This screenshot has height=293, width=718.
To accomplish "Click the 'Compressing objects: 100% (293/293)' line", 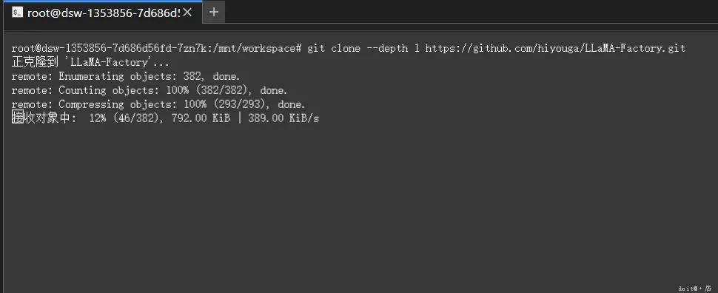I will (x=158, y=104).
